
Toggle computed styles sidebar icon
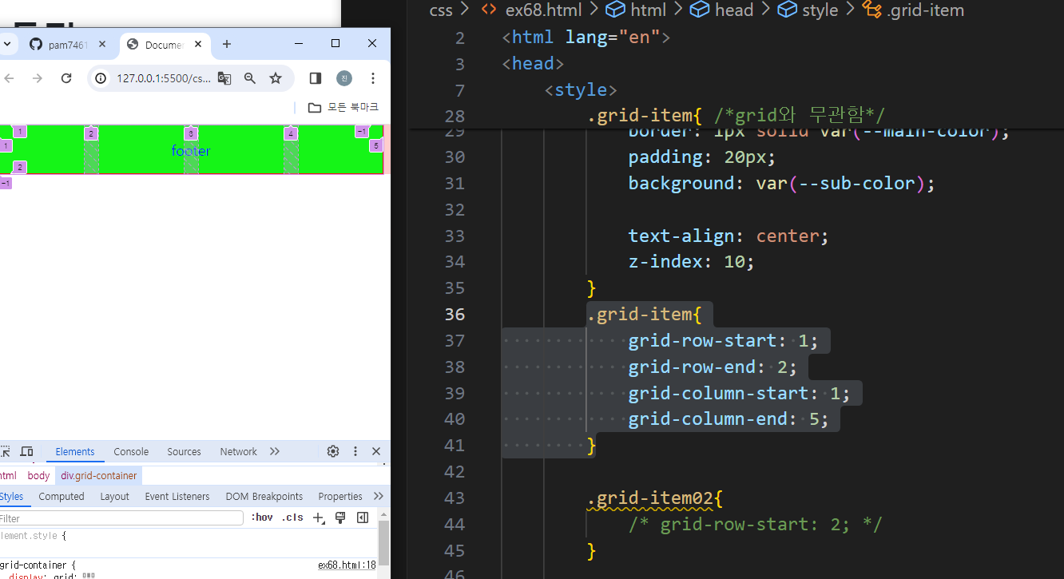coord(363,518)
